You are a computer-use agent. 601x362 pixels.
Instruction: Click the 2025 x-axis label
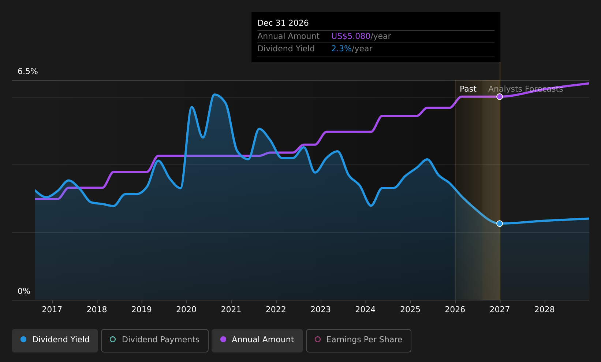click(x=410, y=310)
